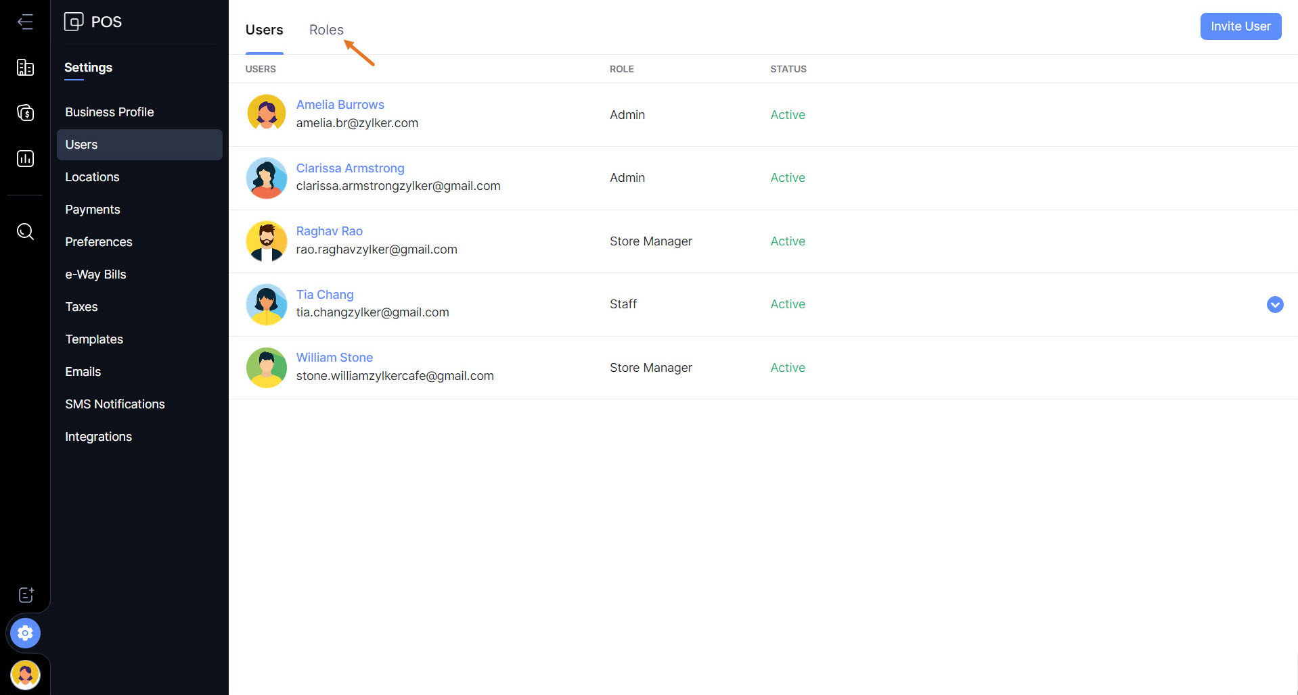Click Raghav Rao's avatar thumbnail
Screen dimensions: 1298x695
(267, 241)
